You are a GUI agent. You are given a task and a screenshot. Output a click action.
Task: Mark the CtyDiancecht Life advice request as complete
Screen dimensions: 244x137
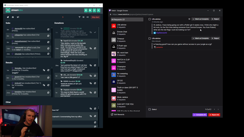tap(201, 19)
